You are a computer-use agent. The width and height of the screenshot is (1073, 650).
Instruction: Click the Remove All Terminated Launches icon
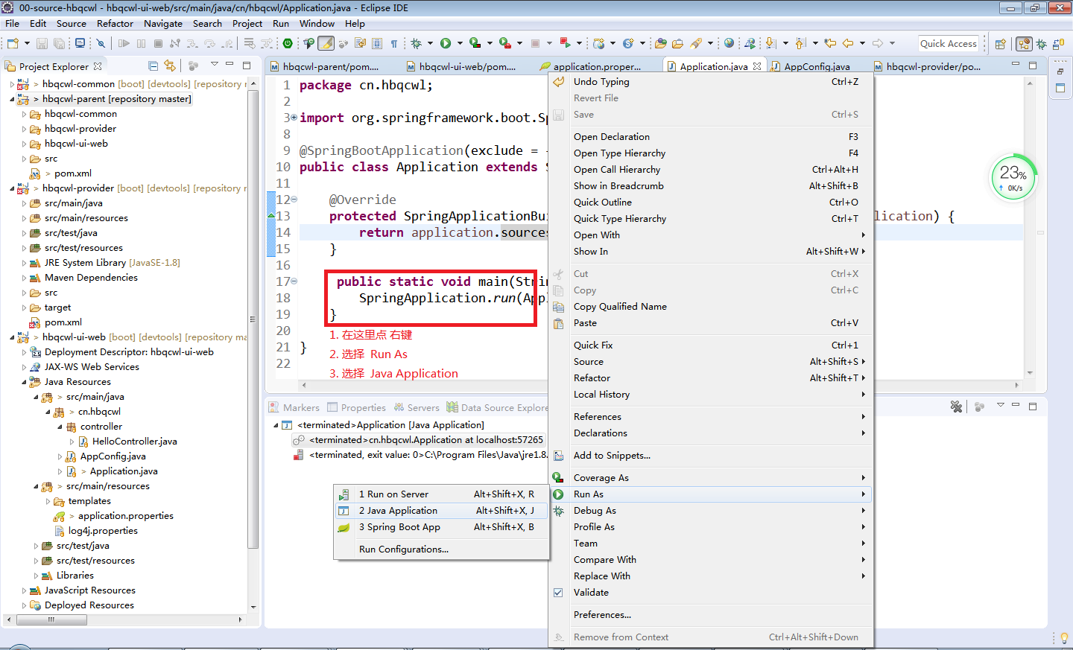pos(956,407)
